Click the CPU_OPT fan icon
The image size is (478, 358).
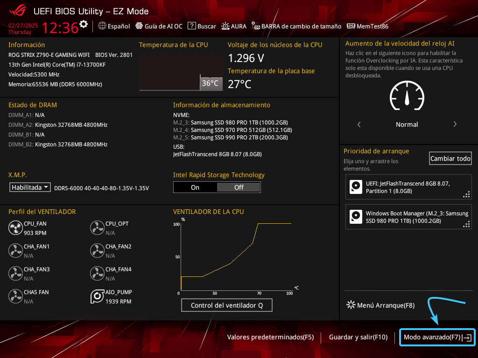pos(97,228)
